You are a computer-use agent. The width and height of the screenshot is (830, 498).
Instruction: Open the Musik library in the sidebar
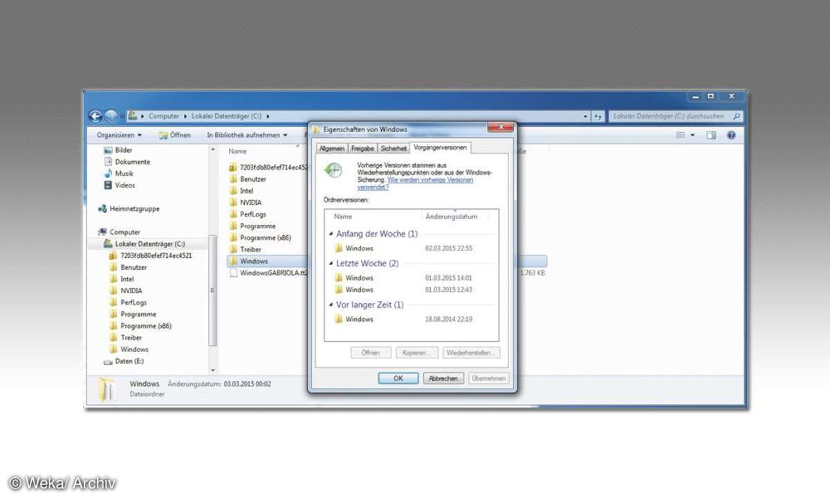(x=119, y=174)
